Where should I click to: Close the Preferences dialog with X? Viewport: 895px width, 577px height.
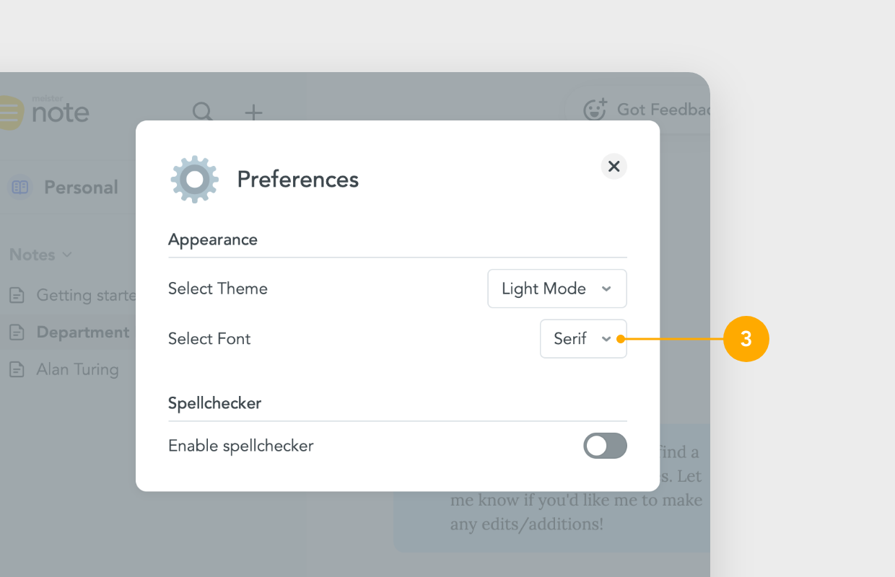(x=614, y=167)
